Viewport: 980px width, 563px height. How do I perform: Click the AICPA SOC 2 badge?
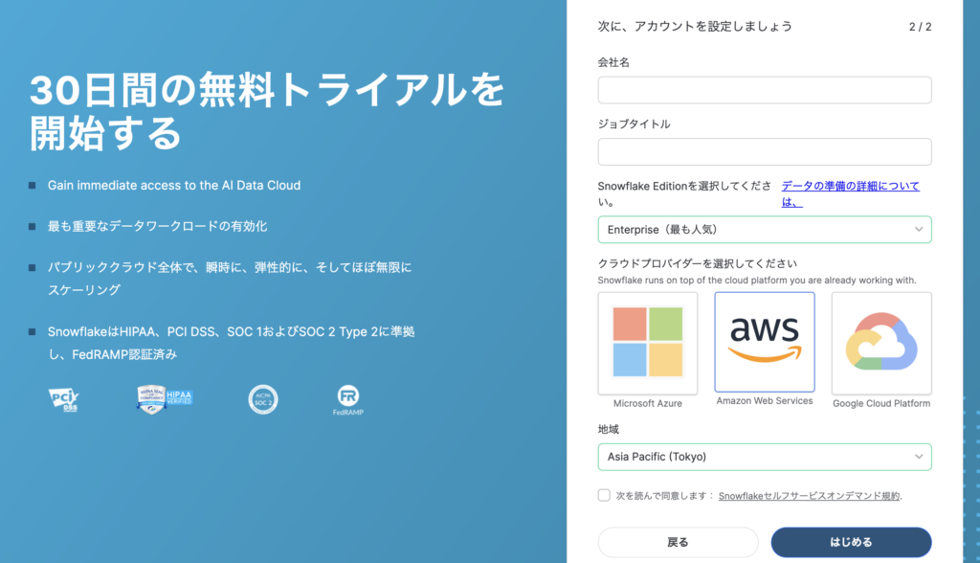(262, 398)
